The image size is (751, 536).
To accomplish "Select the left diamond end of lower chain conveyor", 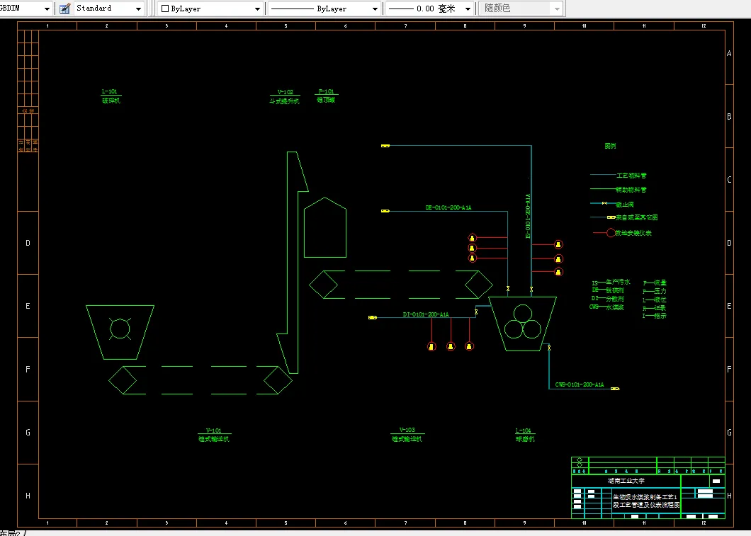I will [123, 380].
